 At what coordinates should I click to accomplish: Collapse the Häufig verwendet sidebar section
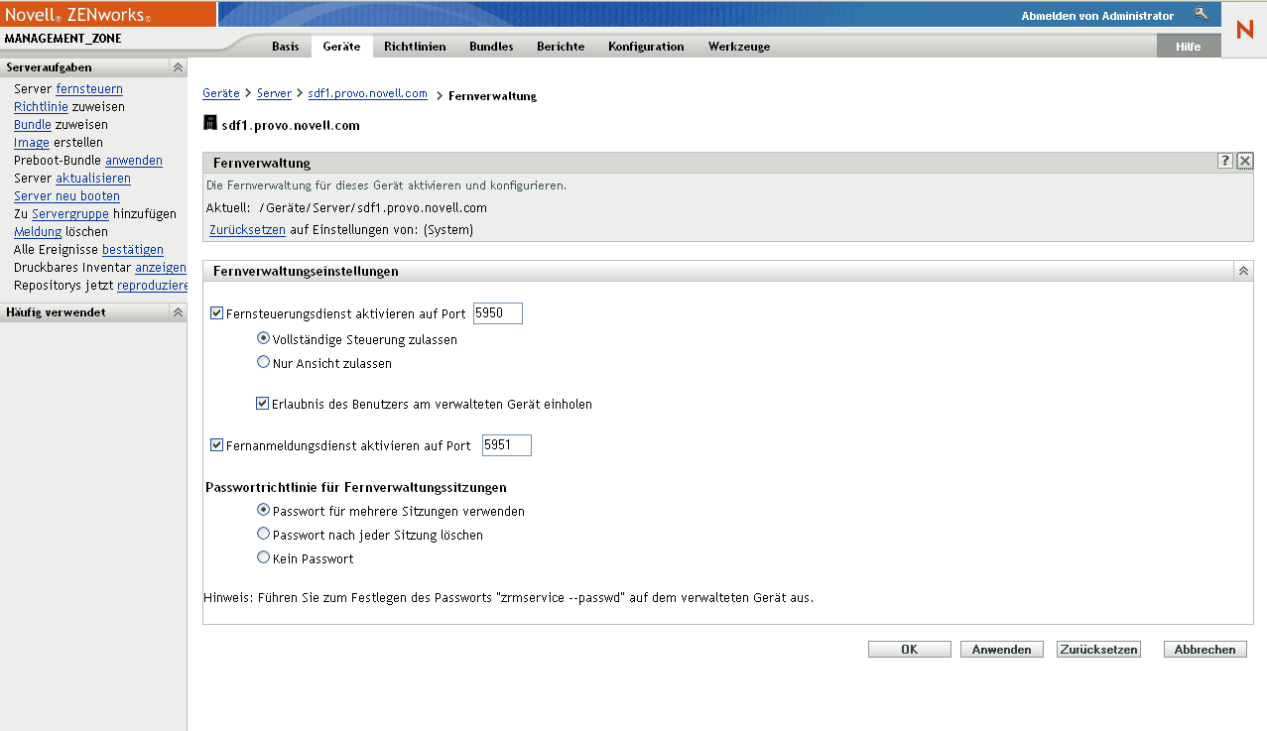[x=178, y=312]
